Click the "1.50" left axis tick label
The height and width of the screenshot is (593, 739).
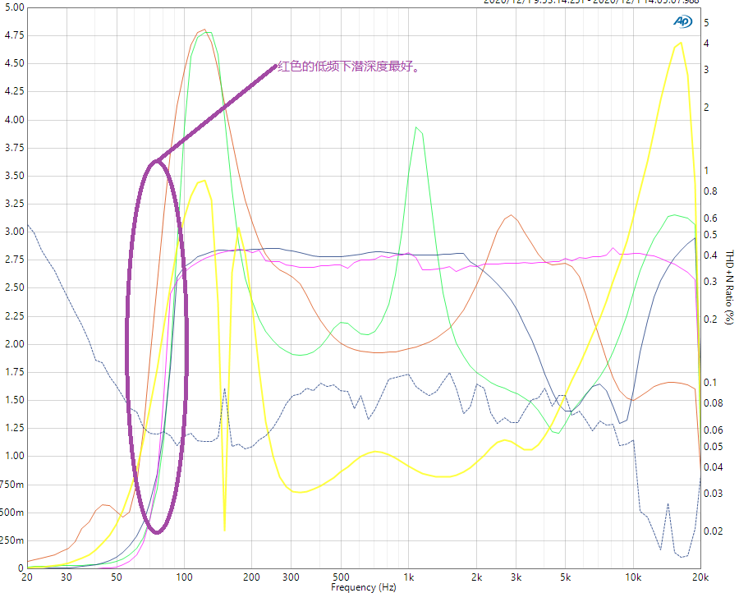coord(14,400)
